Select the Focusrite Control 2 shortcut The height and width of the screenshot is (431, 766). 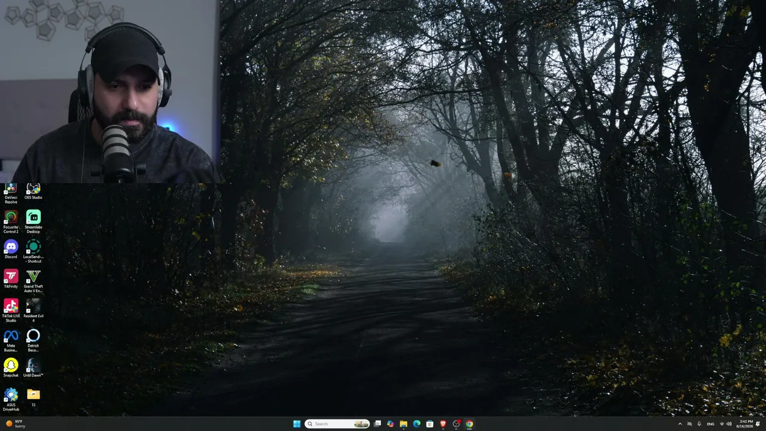pos(11,221)
